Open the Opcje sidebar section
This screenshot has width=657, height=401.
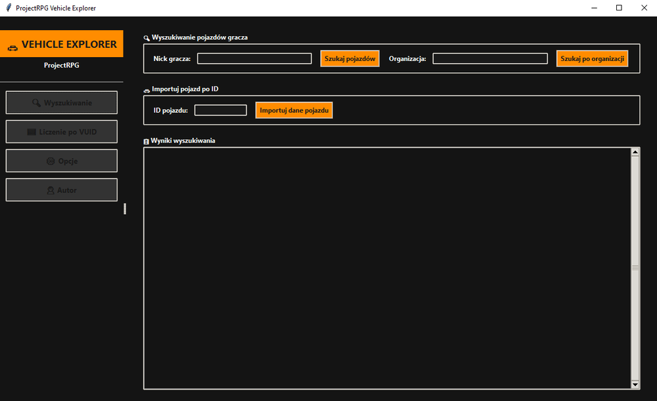click(62, 161)
